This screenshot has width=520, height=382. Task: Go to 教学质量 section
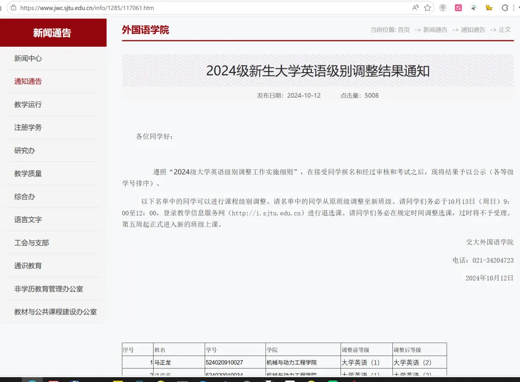28,174
